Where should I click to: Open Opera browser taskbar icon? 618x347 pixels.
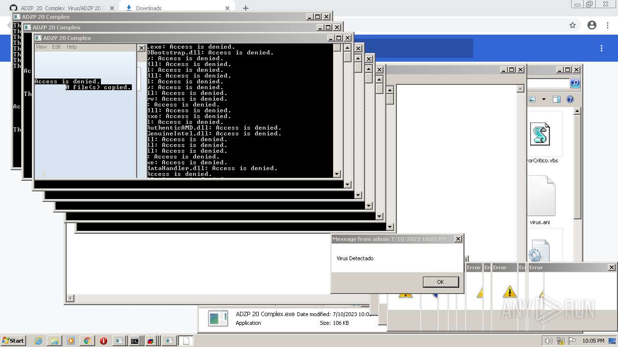pyautogui.click(x=103, y=341)
